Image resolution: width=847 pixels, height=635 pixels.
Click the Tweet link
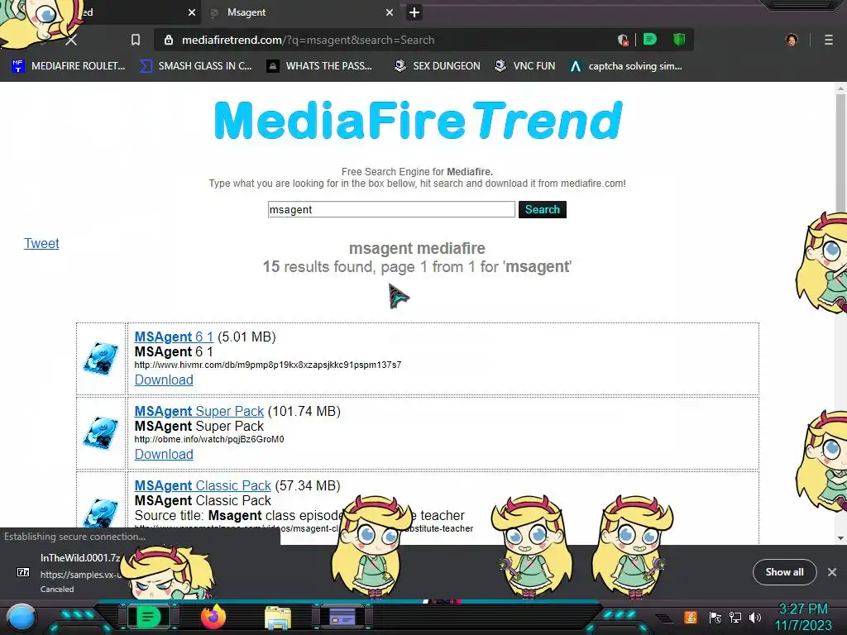click(x=41, y=244)
